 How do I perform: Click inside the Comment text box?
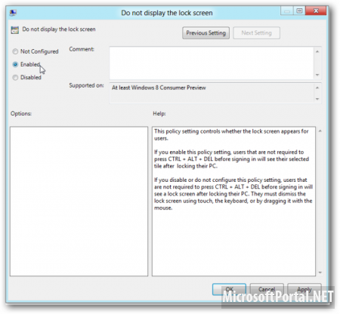tap(212, 63)
